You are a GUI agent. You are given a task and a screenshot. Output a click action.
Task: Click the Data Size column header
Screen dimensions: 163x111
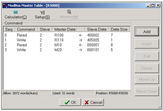click(x=119, y=29)
